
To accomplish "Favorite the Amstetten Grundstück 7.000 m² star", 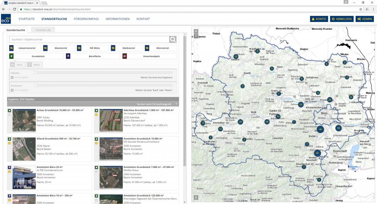I will pos(96,172).
